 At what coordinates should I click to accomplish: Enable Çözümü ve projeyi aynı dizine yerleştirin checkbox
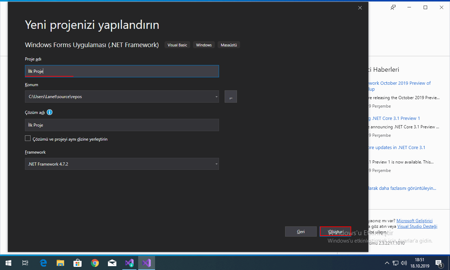click(x=28, y=139)
